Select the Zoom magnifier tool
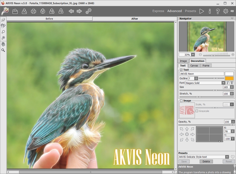236x174 pixels. click(x=3, y=50)
